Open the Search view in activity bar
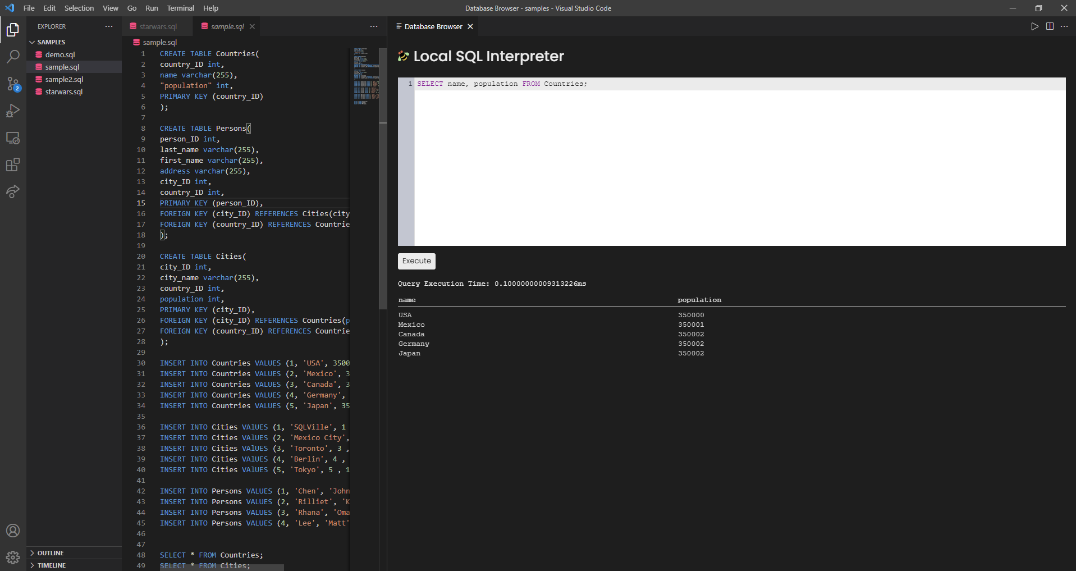 click(x=13, y=56)
